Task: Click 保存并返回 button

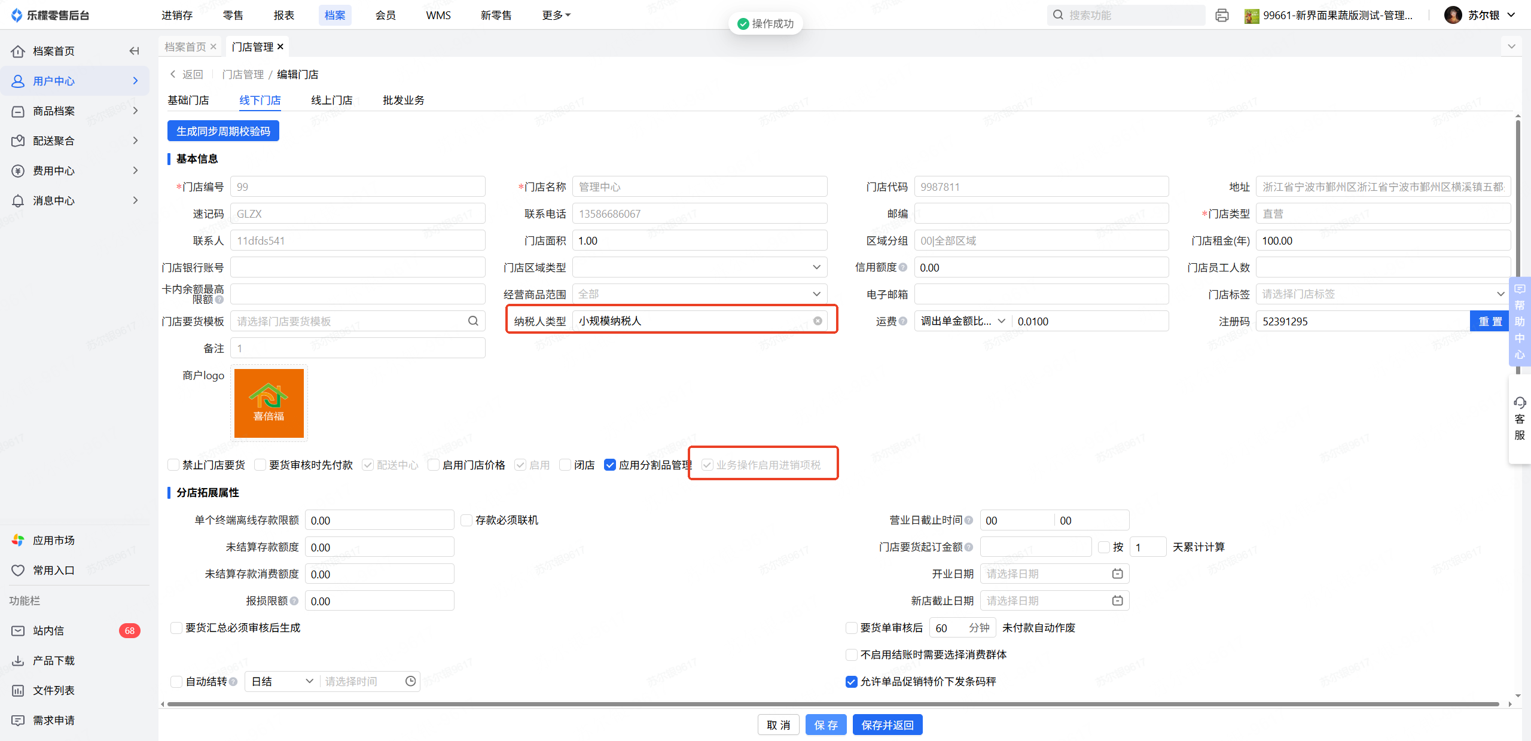Action: pos(887,725)
